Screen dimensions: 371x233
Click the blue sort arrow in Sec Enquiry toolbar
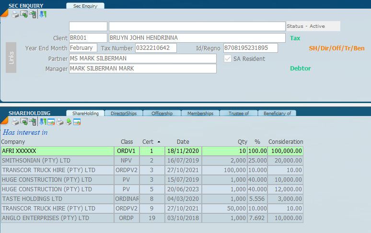coord(43,14)
